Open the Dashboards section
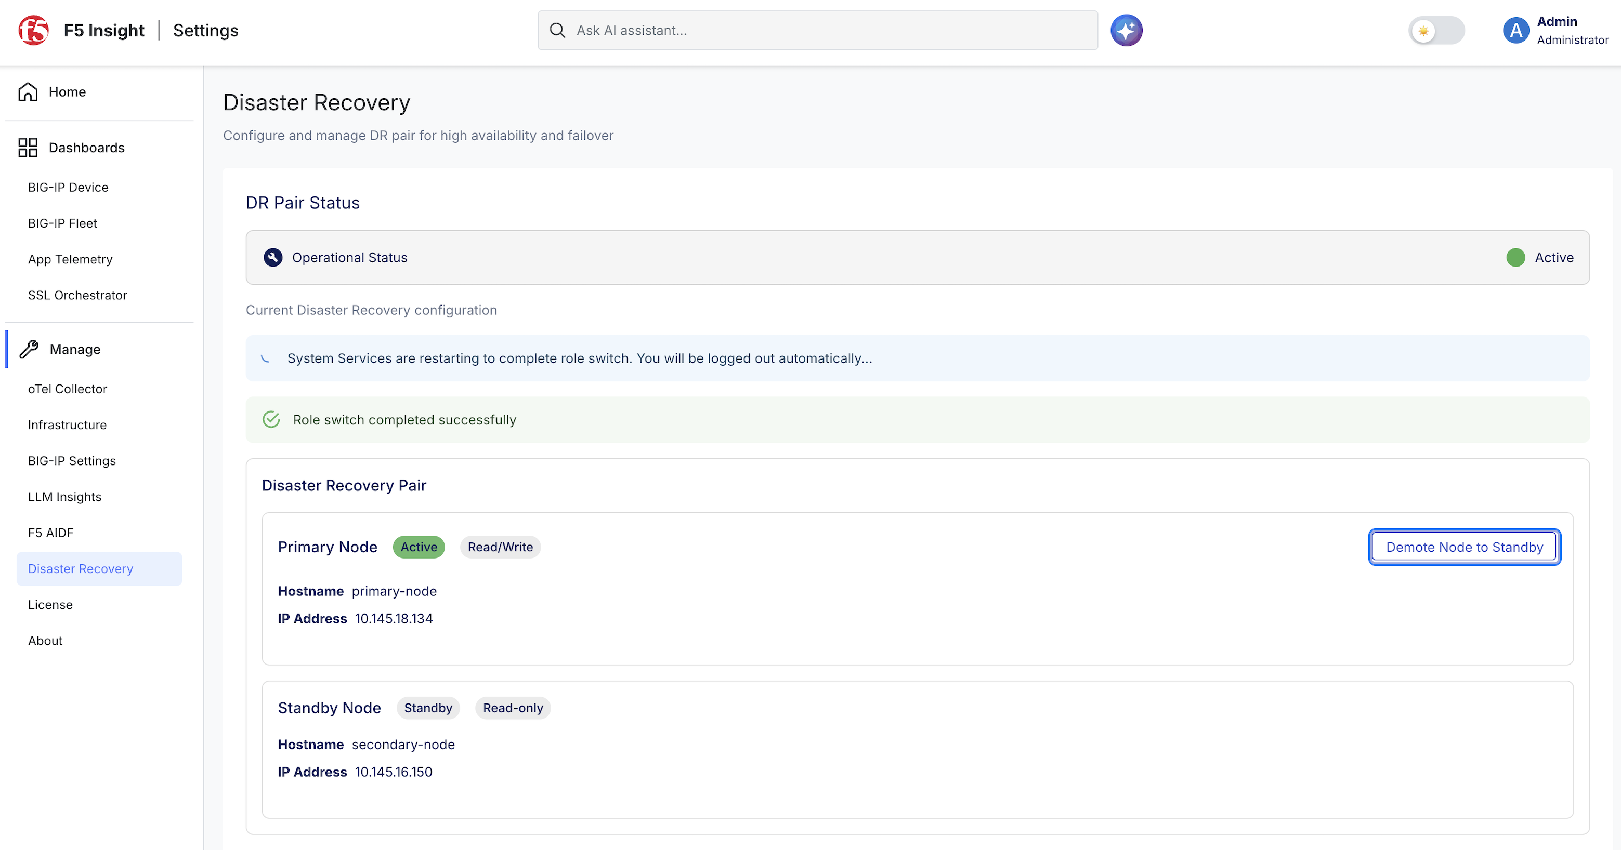Screen dimensions: 1621x850 point(86,148)
